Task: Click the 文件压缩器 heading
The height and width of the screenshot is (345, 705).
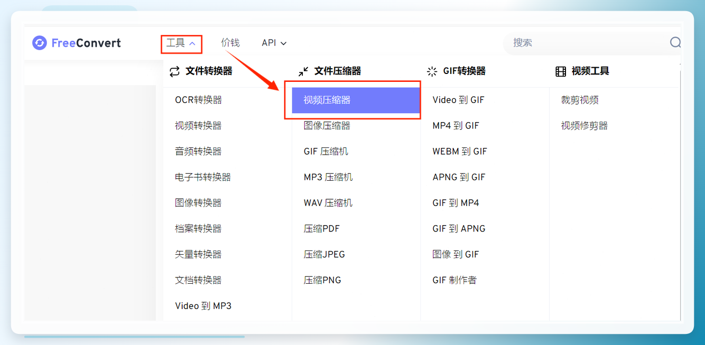Action: coord(338,71)
